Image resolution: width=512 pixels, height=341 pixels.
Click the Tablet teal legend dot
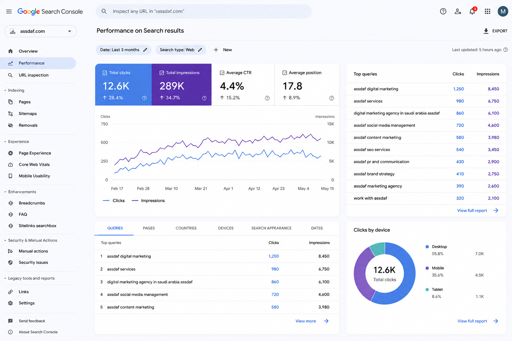click(427, 289)
